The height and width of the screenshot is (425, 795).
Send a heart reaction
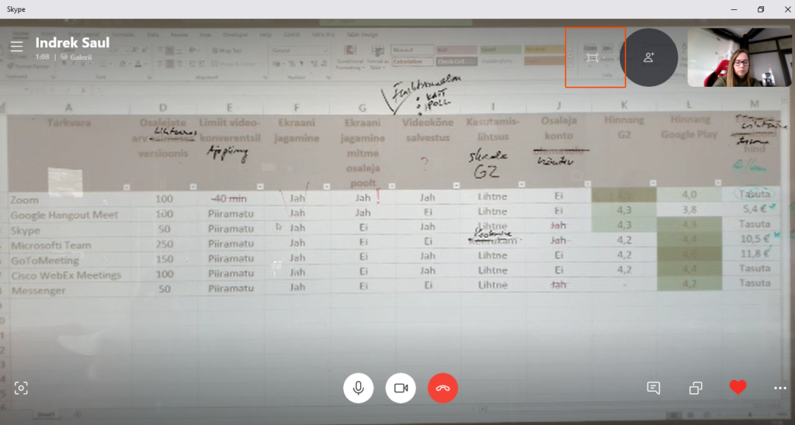click(x=738, y=388)
